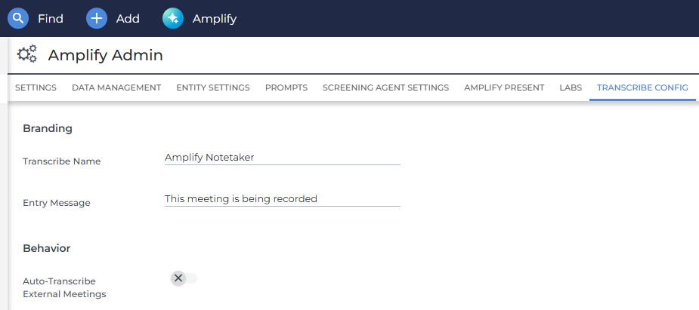The height and width of the screenshot is (310, 699).
Task: Open the Settings tab
Action: (36, 87)
